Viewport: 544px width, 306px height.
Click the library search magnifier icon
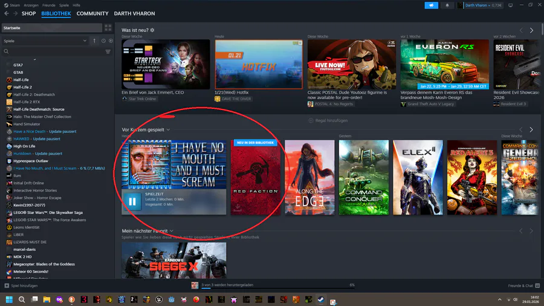click(x=6, y=51)
